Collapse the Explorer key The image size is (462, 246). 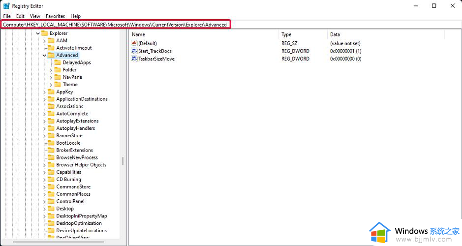(38, 33)
